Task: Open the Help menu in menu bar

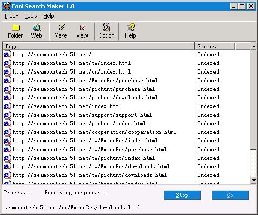Action: 49,16
